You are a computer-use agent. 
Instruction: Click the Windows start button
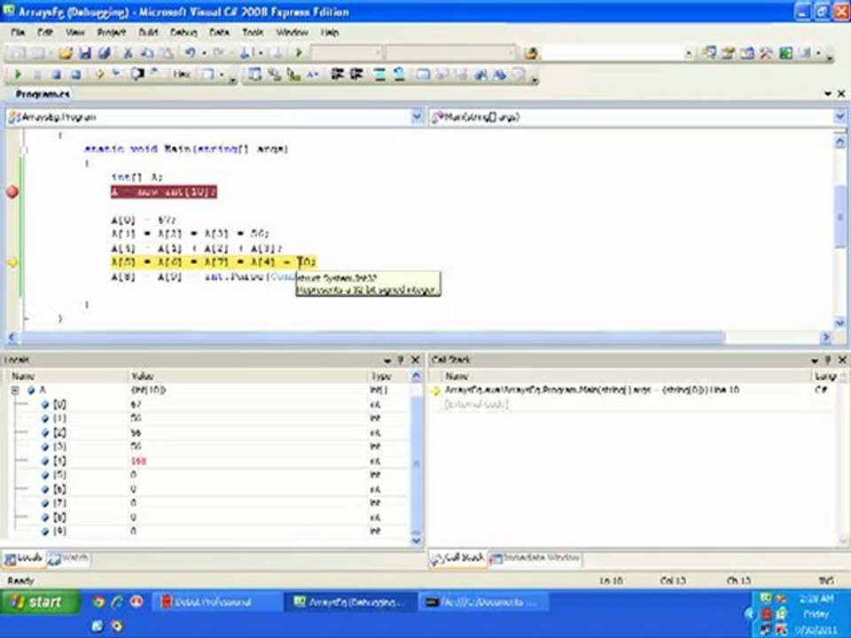pos(37,603)
